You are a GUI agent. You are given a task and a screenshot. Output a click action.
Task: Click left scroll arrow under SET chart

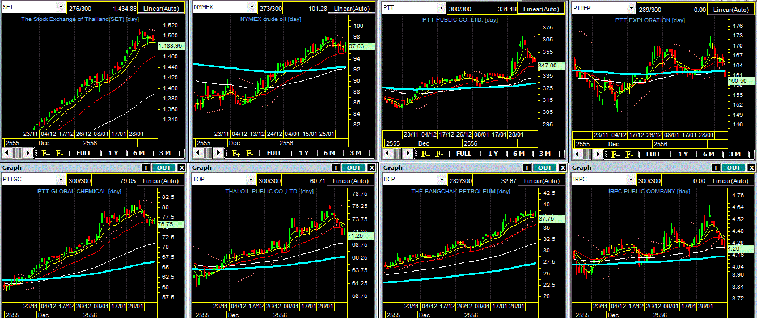tap(7, 153)
